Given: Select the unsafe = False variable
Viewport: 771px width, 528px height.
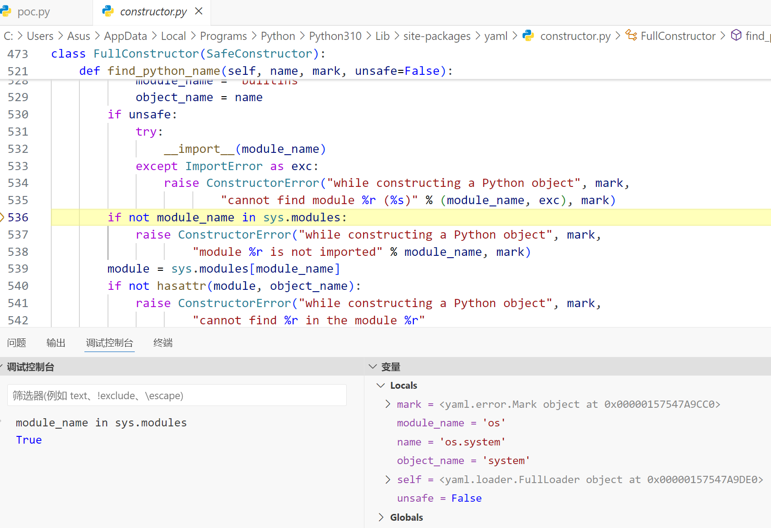Looking at the screenshot, I should 439,499.
